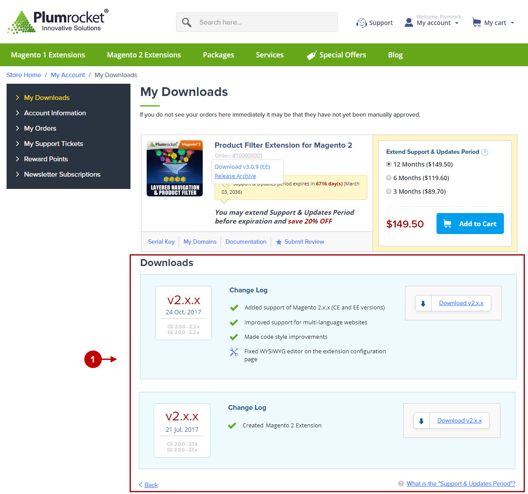
Task: Open the My Domains link
Action: [x=200, y=242]
